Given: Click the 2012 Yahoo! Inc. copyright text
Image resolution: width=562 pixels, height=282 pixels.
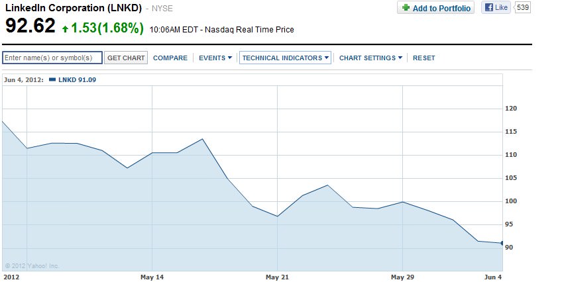Looking at the screenshot, I should 32,266.
